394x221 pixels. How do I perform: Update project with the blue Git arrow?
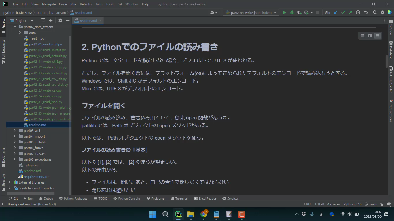(x=335, y=13)
